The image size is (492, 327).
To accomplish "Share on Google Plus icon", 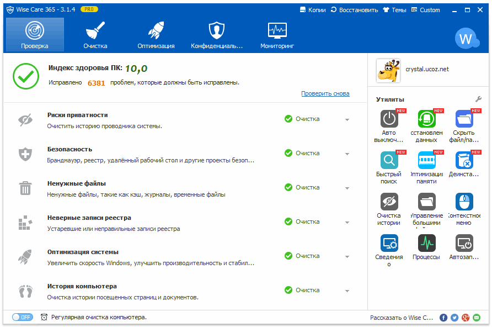I will [466, 318].
